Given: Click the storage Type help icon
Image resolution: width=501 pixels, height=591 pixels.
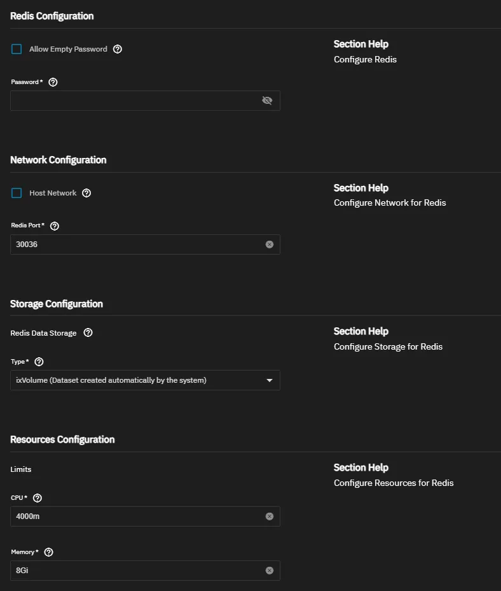Looking at the screenshot, I should click(39, 362).
